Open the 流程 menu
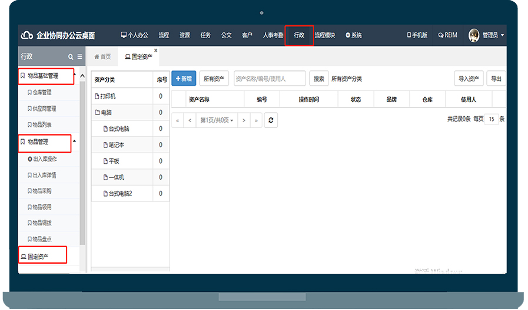This screenshot has width=528, height=310. tap(164, 35)
